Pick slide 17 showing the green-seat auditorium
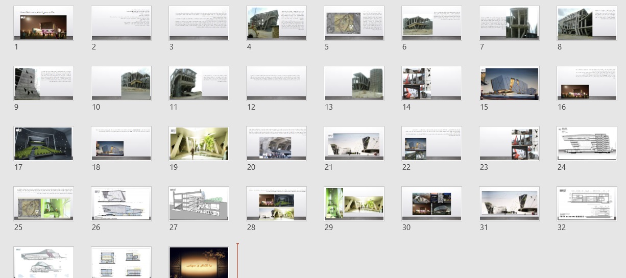This screenshot has width=626, height=278. point(44,143)
